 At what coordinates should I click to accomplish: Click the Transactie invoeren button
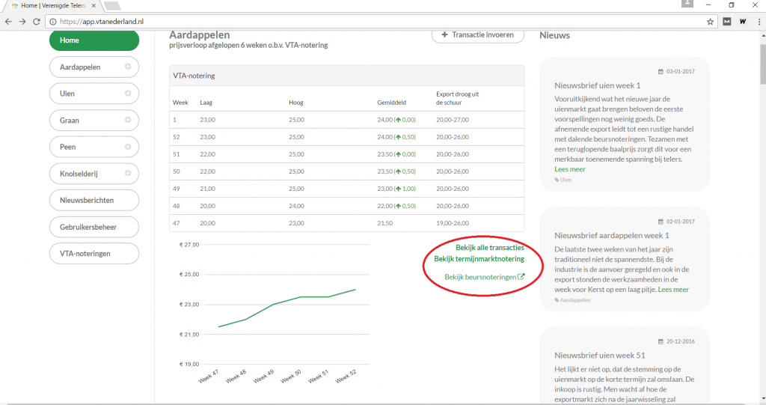click(x=478, y=34)
